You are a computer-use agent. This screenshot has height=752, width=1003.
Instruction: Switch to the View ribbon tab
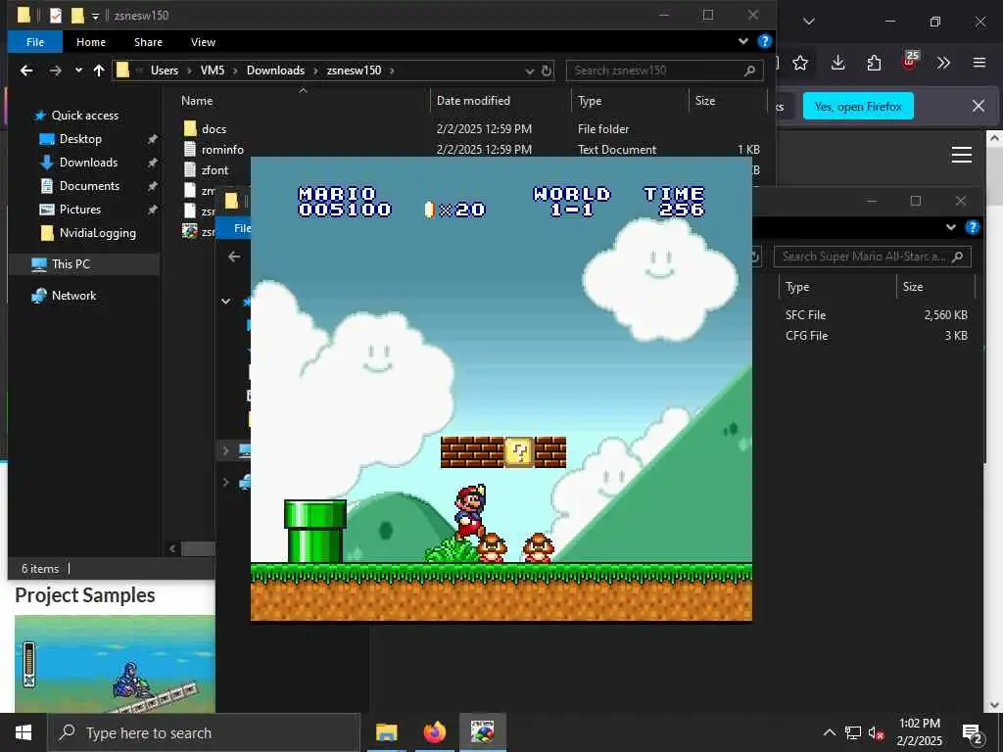(203, 42)
